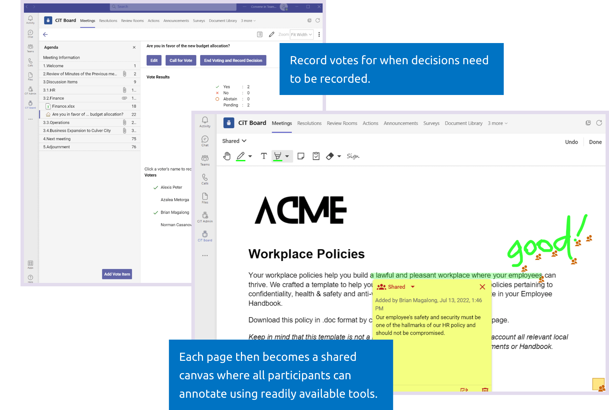Image resolution: width=609 pixels, height=410 pixels.
Task: Click End Voting and Record Decision
Action: [x=233, y=60]
